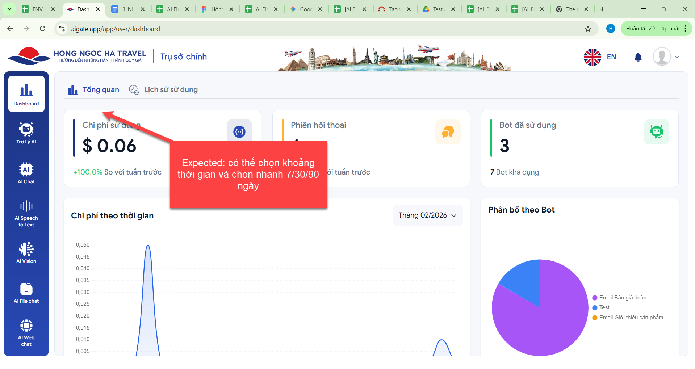Select AI Speech to Text tool
The height and width of the screenshot is (369, 695).
26,213
